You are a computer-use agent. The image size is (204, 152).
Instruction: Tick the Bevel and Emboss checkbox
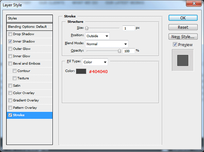click(x=11, y=64)
